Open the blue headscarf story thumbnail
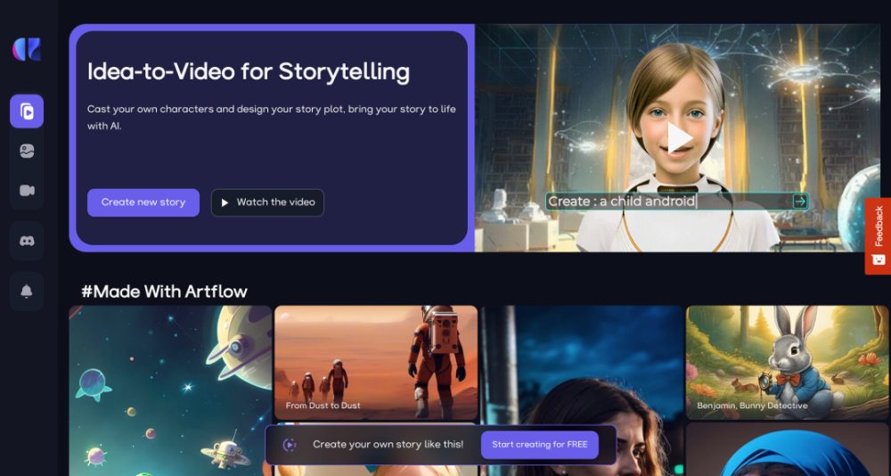Viewport: 891px width, 476px height. click(787, 449)
